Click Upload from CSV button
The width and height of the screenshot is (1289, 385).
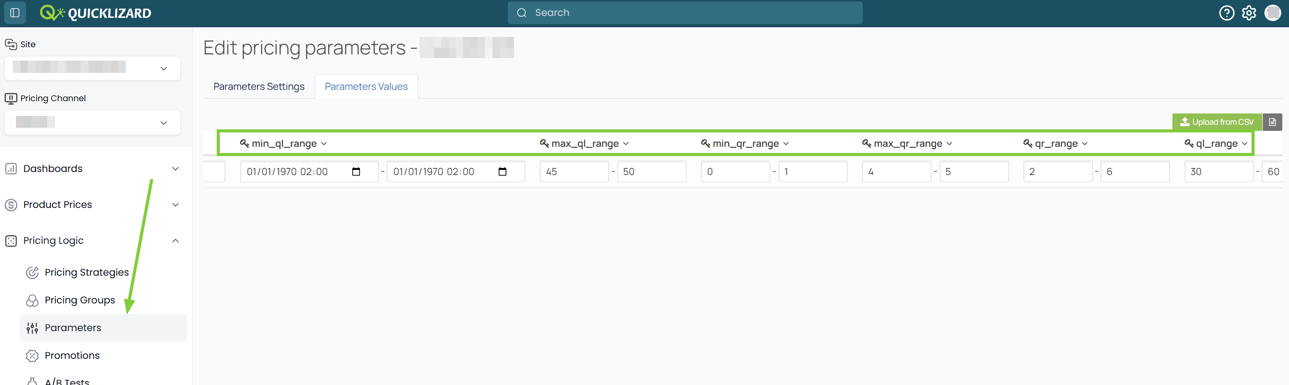[x=1217, y=122]
